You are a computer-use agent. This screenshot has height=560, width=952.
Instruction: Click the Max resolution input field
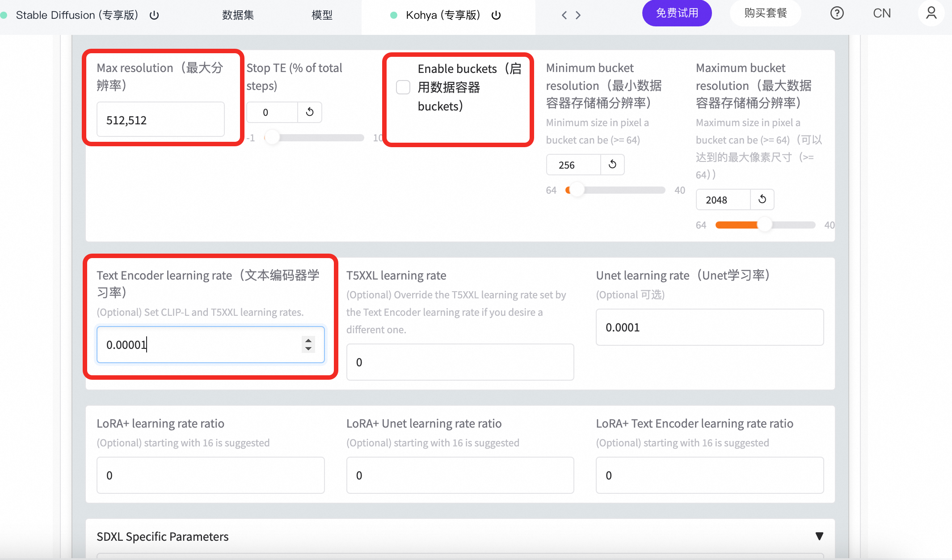click(160, 120)
